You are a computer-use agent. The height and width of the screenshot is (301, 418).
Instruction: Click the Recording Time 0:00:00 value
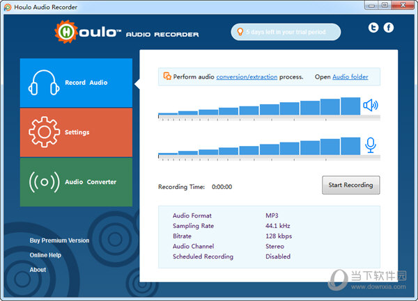[222, 187]
